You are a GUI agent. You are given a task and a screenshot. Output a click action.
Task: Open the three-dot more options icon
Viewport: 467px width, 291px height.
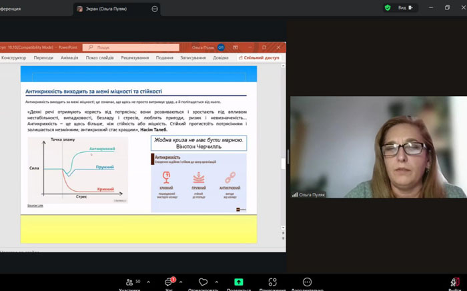(307, 282)
